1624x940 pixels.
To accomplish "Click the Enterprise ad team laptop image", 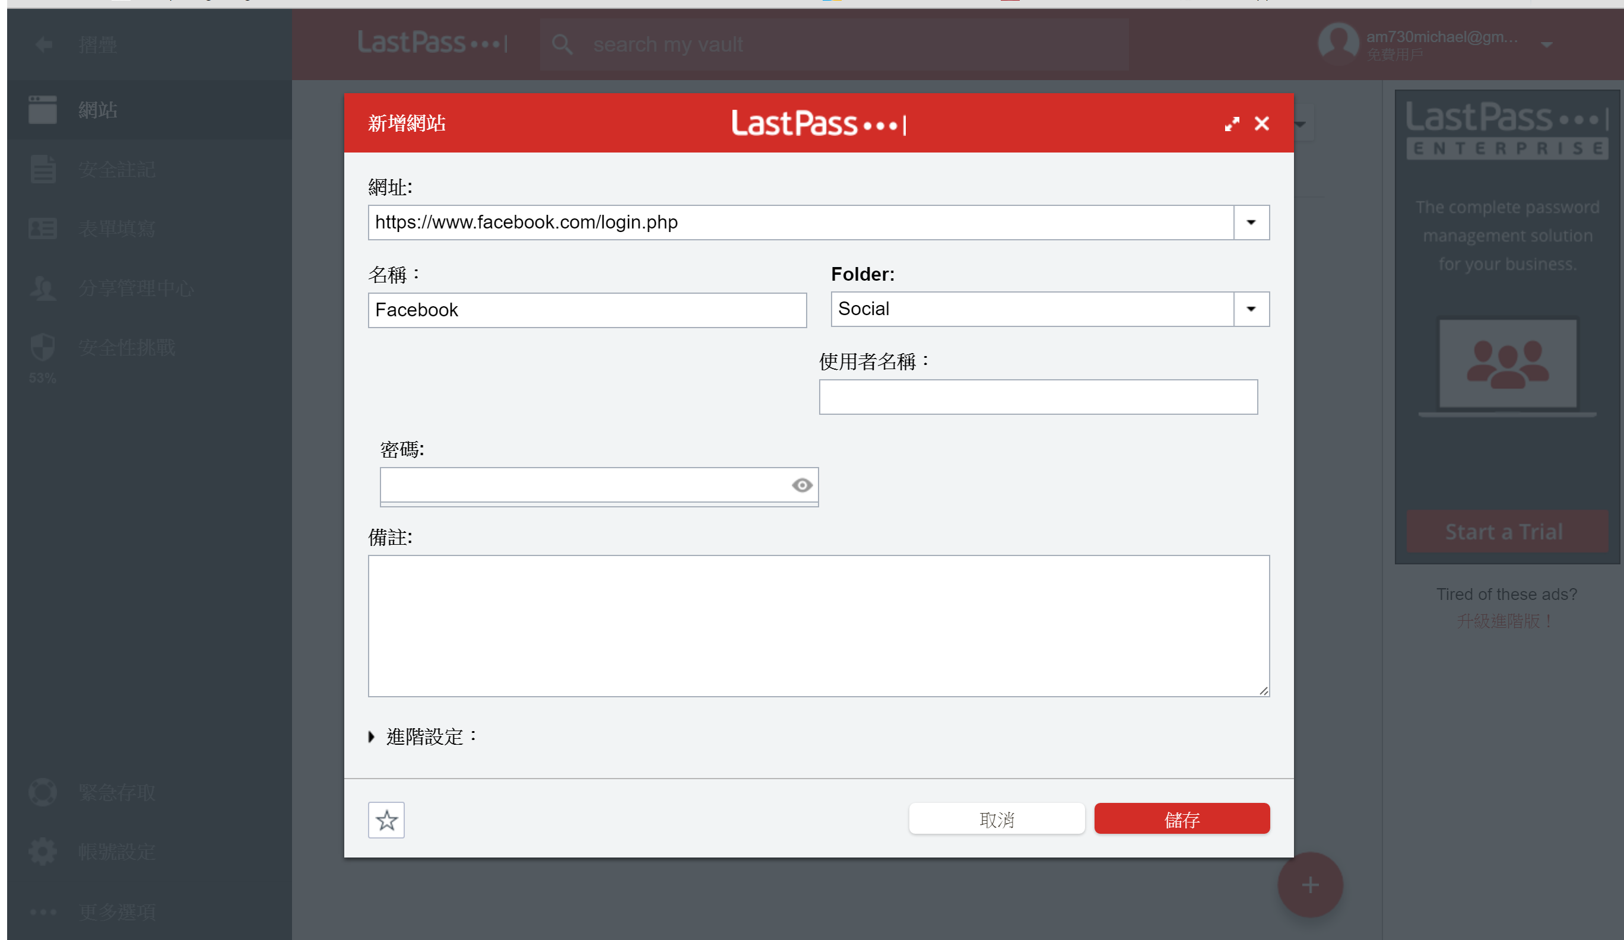I will click(1506, 368).
